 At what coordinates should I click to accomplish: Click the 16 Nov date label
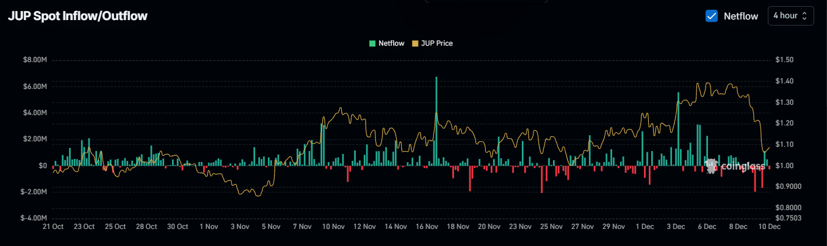427,227
